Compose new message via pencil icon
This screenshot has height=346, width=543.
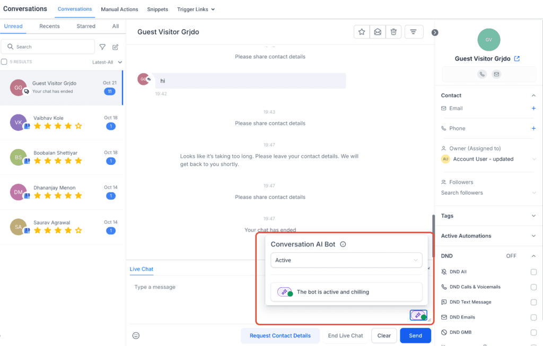(116, 47)
